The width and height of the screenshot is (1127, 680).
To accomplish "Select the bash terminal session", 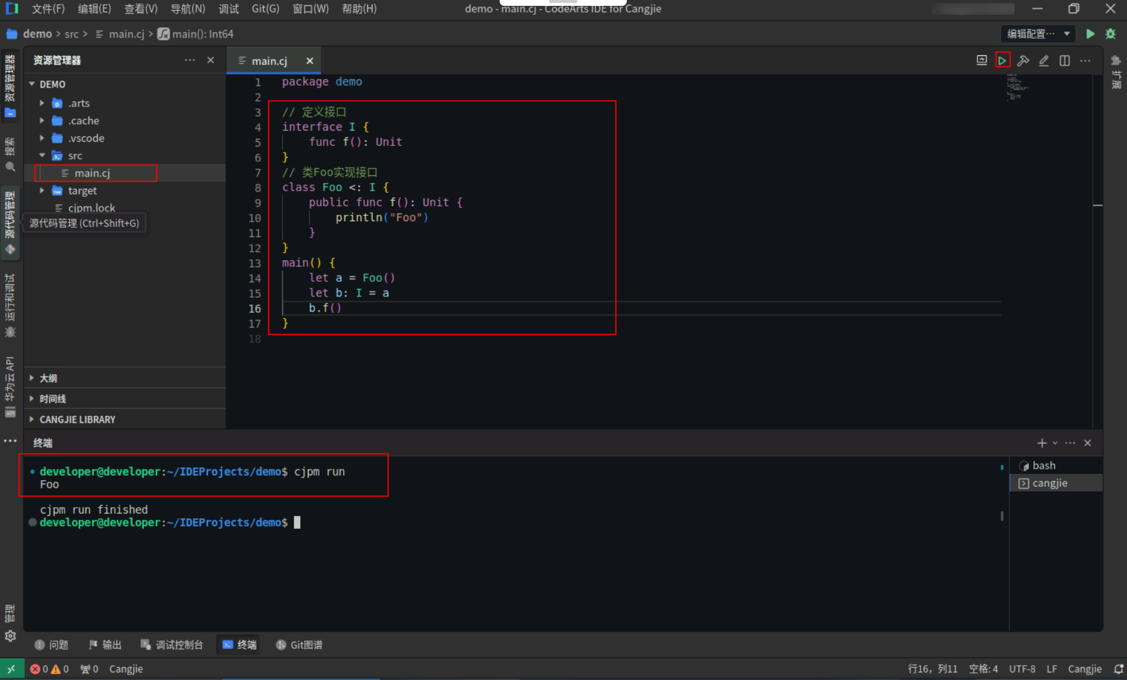I will tap(1056, 465).
